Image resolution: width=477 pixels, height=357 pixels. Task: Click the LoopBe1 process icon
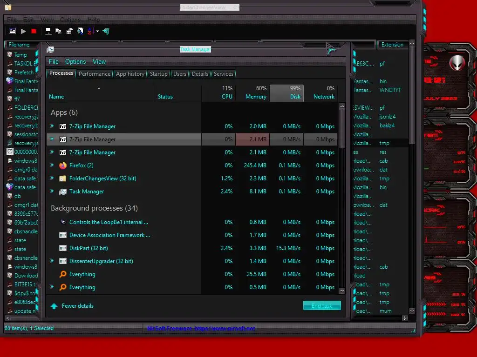(63, 222)
